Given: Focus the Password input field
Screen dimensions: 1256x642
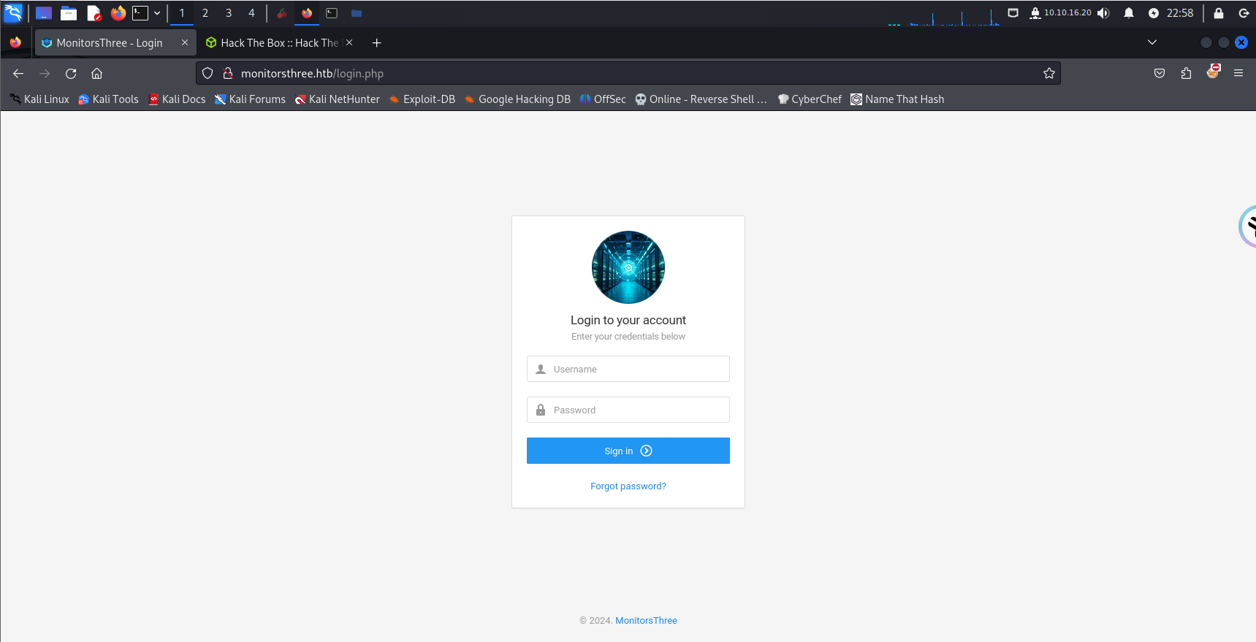Looking at the screenshot, I should pos(628,410).
